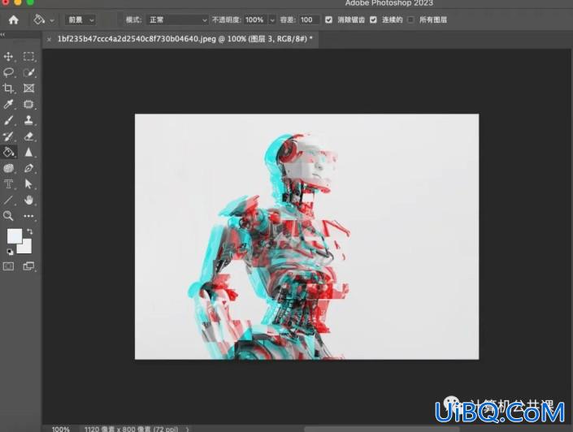Select the document tab 1bf235b47ccc4a2d2540c8f730b04640.jpeg
573x432 pixels.
coord(185,39)
